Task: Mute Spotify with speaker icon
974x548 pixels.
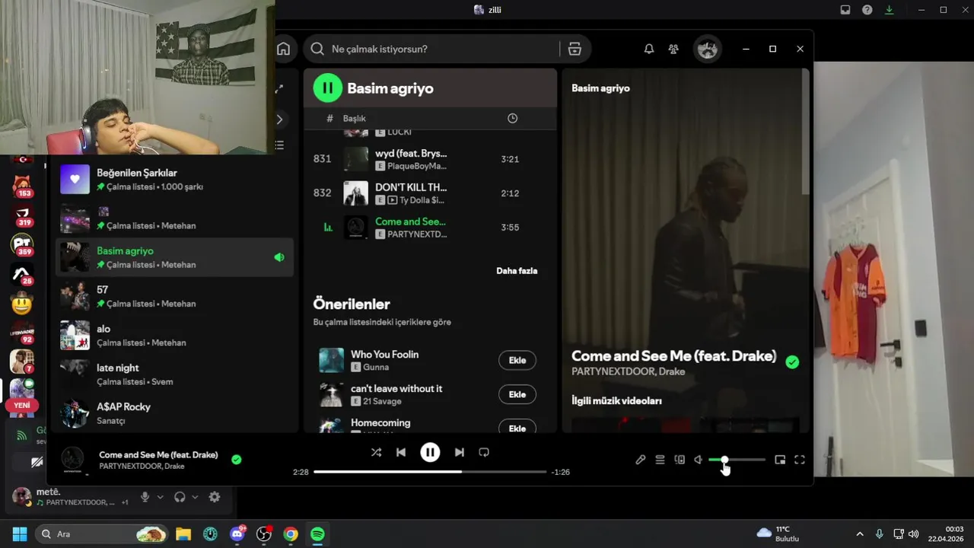Action: 699,460
